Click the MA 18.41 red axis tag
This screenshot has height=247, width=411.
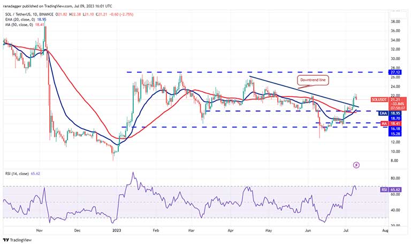391,124
